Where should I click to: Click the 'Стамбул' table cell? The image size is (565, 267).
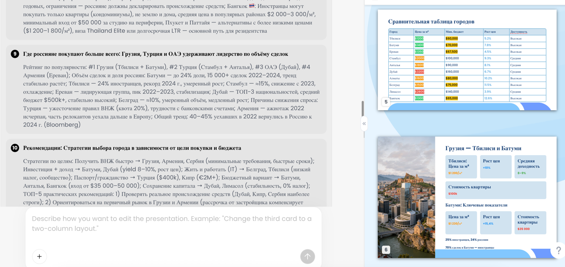401,58
